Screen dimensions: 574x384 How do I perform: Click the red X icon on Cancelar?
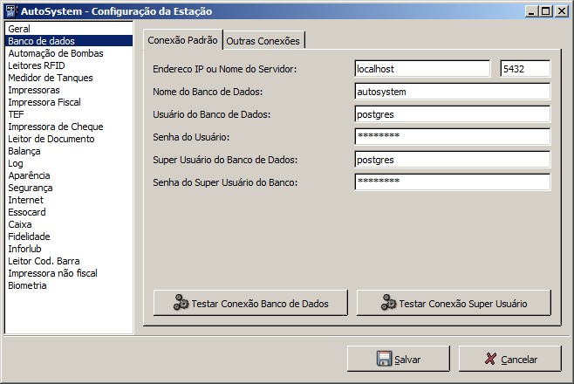click(490, 359)
